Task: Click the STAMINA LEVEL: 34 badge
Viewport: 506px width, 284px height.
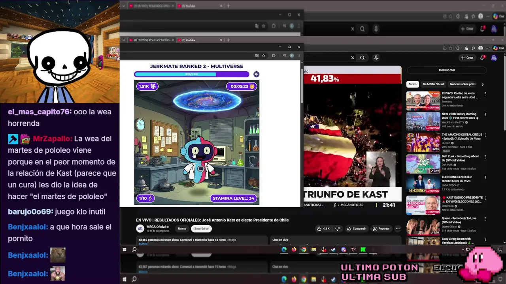Action: pos(233,198)
